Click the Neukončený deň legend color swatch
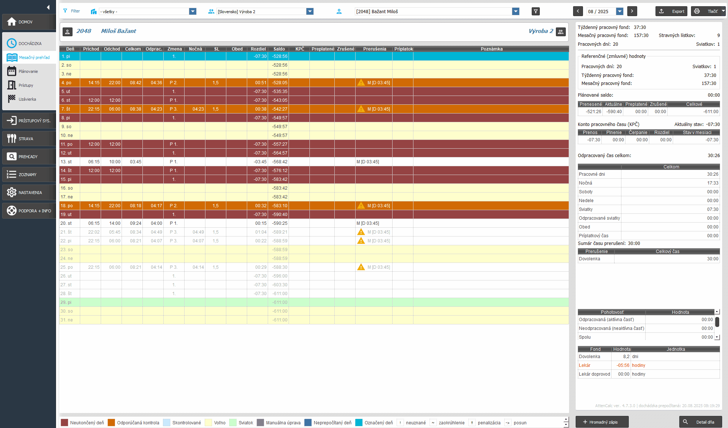Viewport: 728px width, 428px height. coord(64,423)
